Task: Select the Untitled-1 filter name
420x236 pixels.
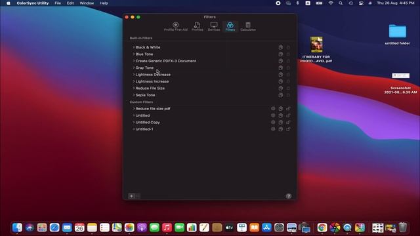Action: 144,129
